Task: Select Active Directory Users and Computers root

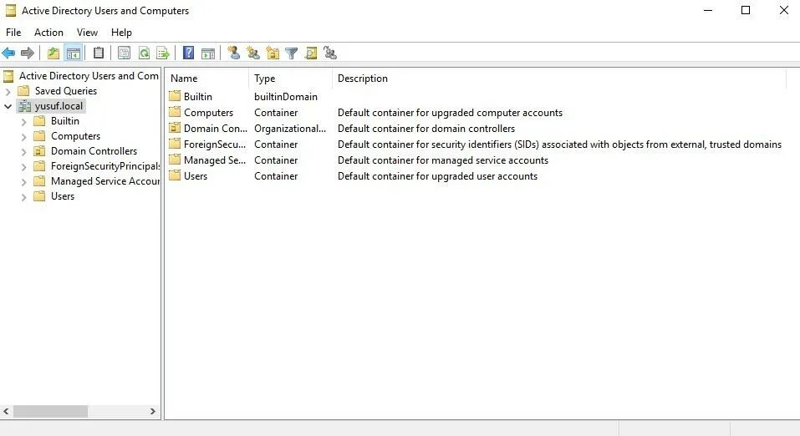Action: coord(89,76)
